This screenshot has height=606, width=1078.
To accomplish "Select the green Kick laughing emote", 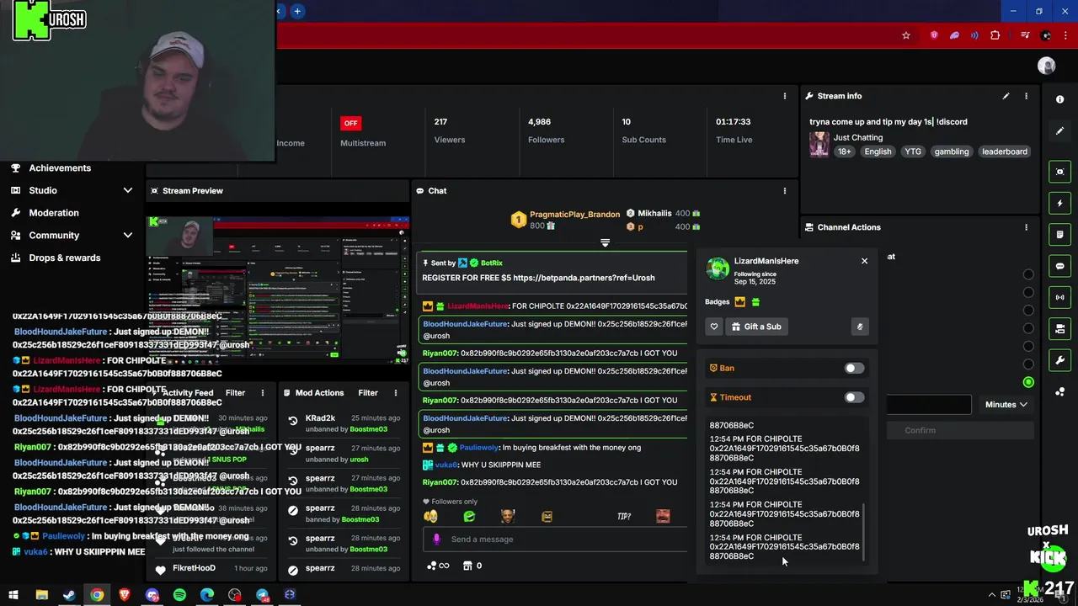I will click(x=470, y=516).
